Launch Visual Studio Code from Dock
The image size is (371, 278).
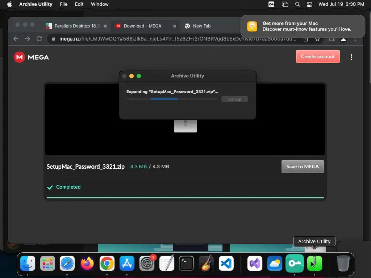pyautogui.click(x=226, y=263)
